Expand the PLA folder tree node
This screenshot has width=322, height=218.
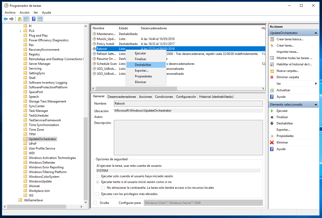coord(20,31)
